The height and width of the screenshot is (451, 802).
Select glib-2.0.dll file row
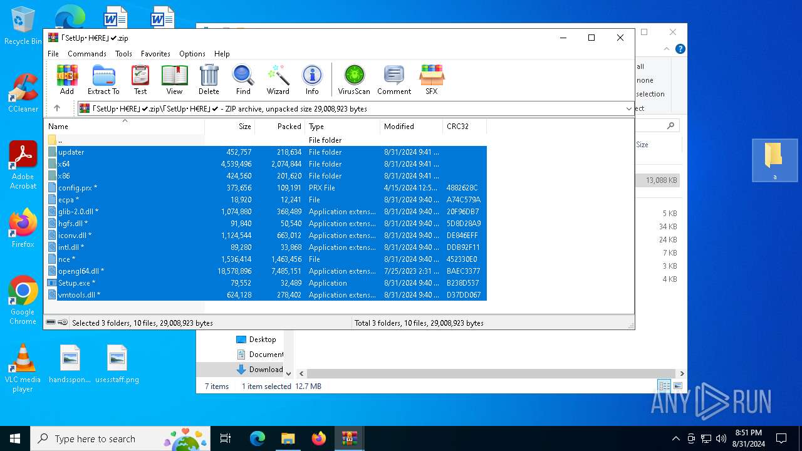pos(266,212)
